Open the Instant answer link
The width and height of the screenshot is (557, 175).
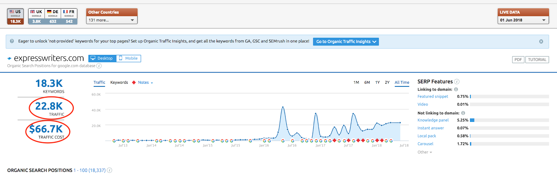tap(431, 128)
